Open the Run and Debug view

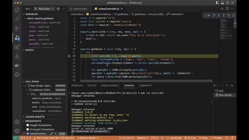click(x=17, y=38)
